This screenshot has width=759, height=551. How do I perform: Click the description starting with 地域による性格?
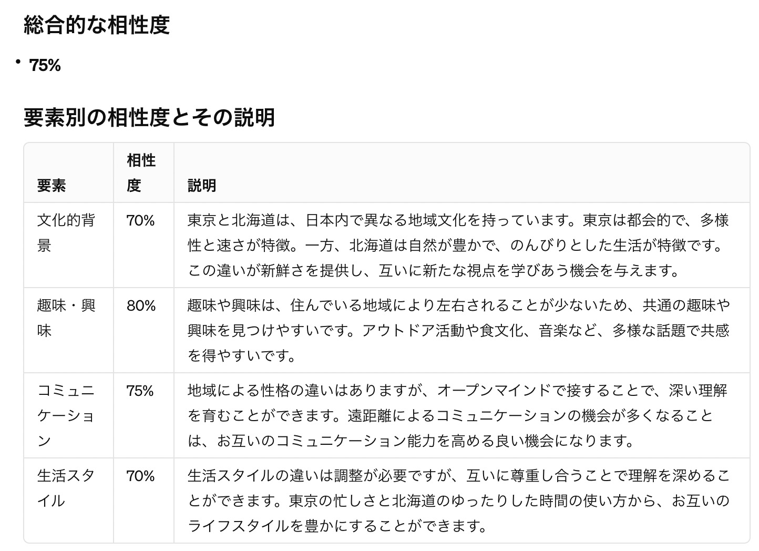(x=457, y=415)
